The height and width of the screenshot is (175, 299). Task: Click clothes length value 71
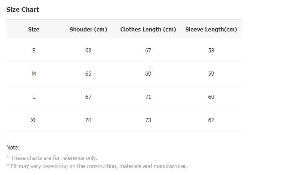(x=148, y=97)
